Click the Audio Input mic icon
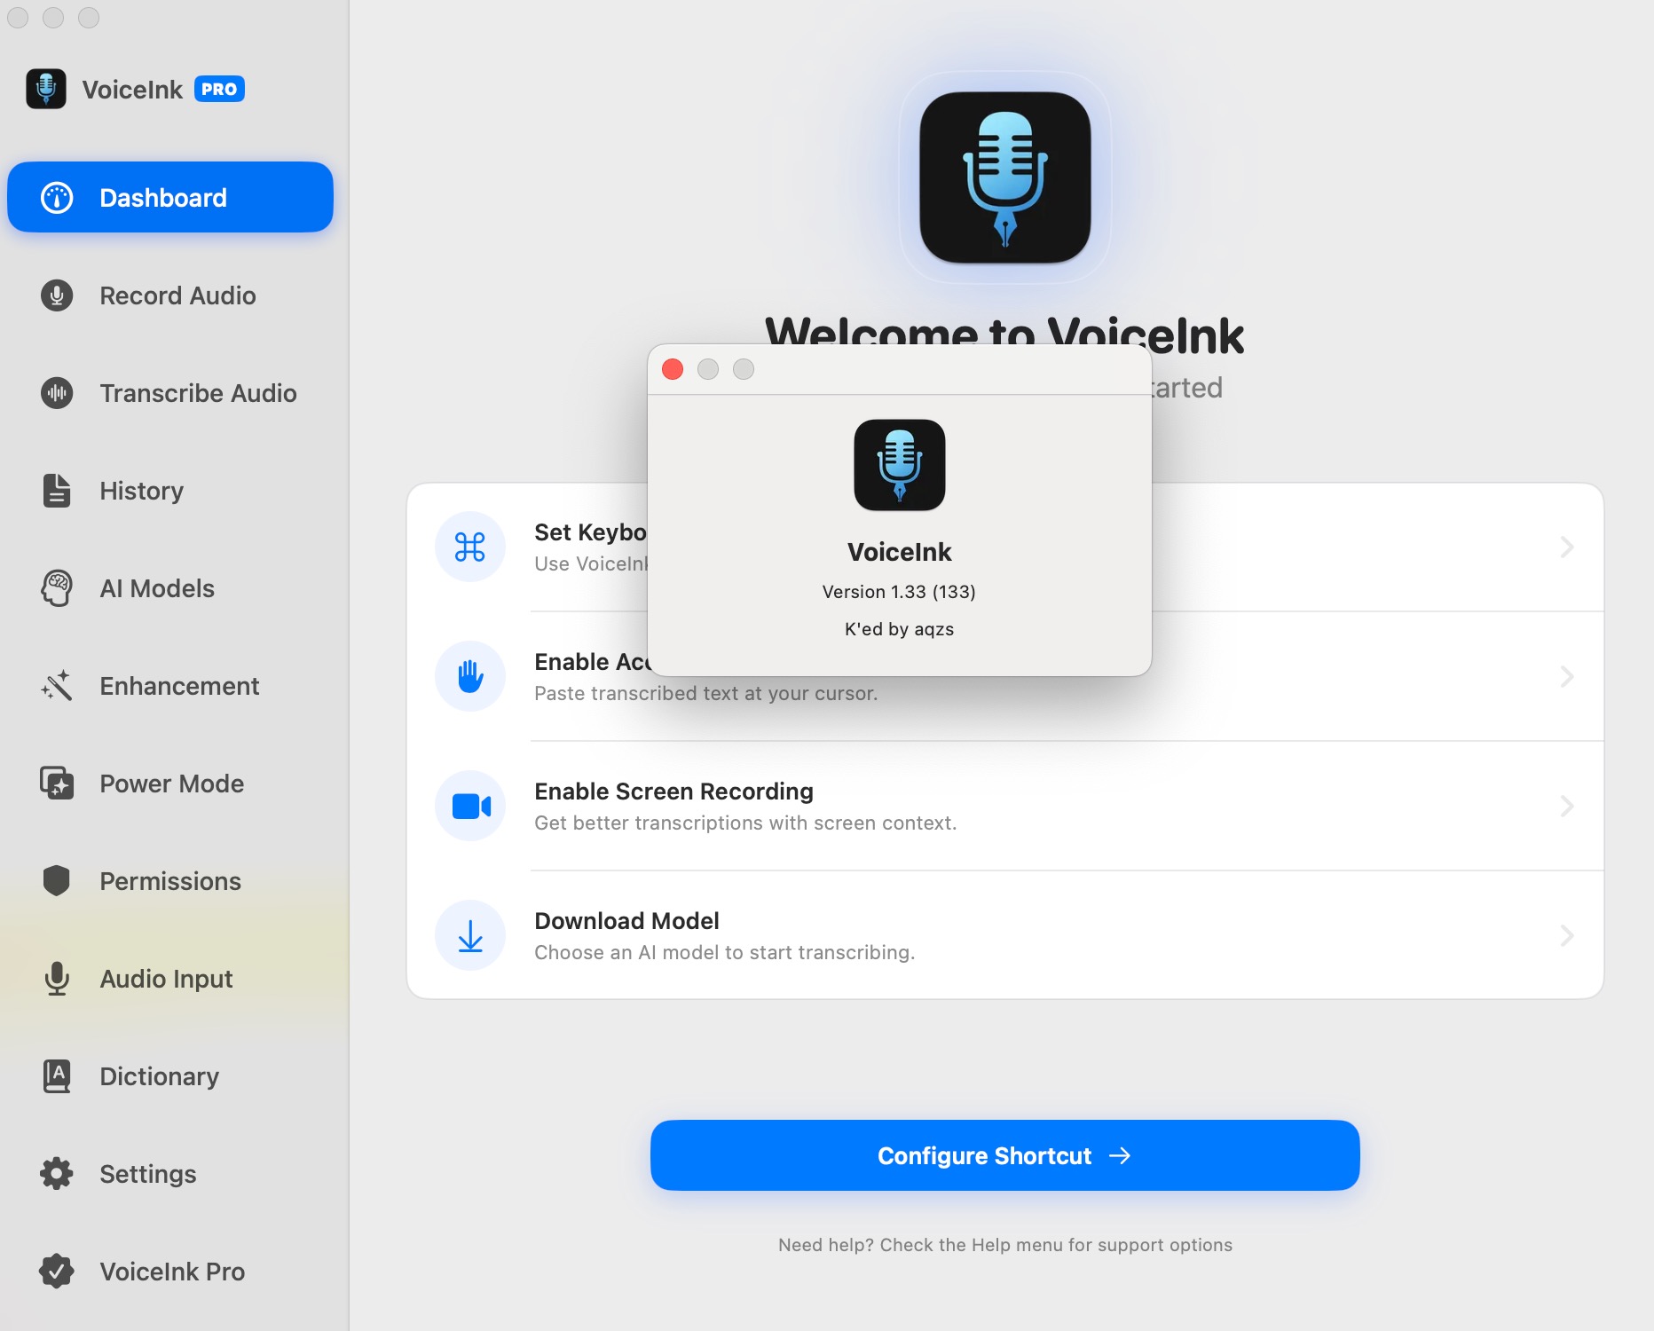Image resolution: width=1654 pixels, height=1331 pixels. tap(57, 978)
